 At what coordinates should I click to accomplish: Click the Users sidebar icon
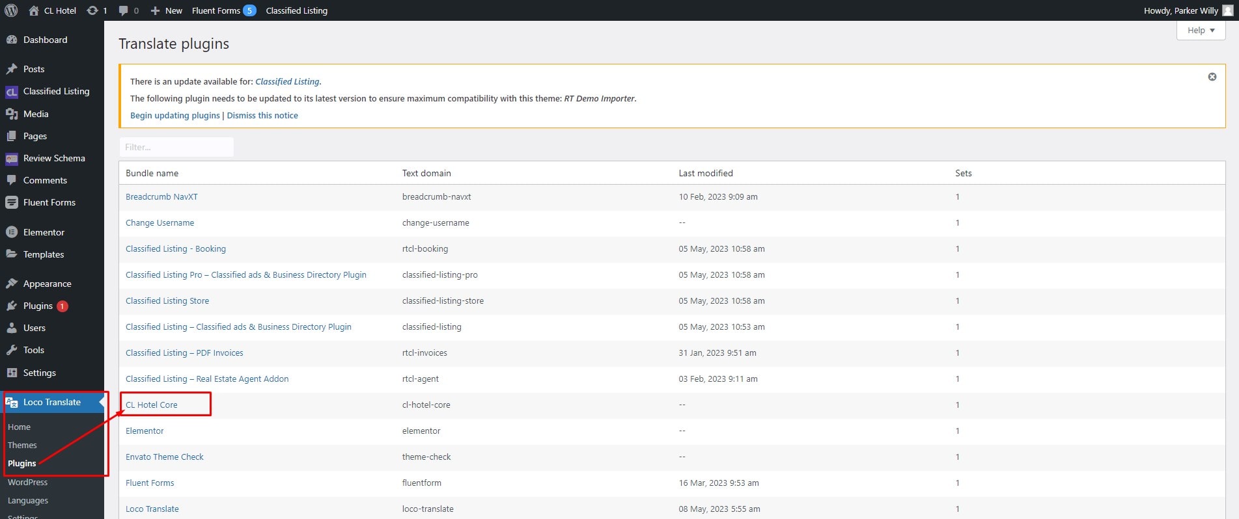point(11,328)
